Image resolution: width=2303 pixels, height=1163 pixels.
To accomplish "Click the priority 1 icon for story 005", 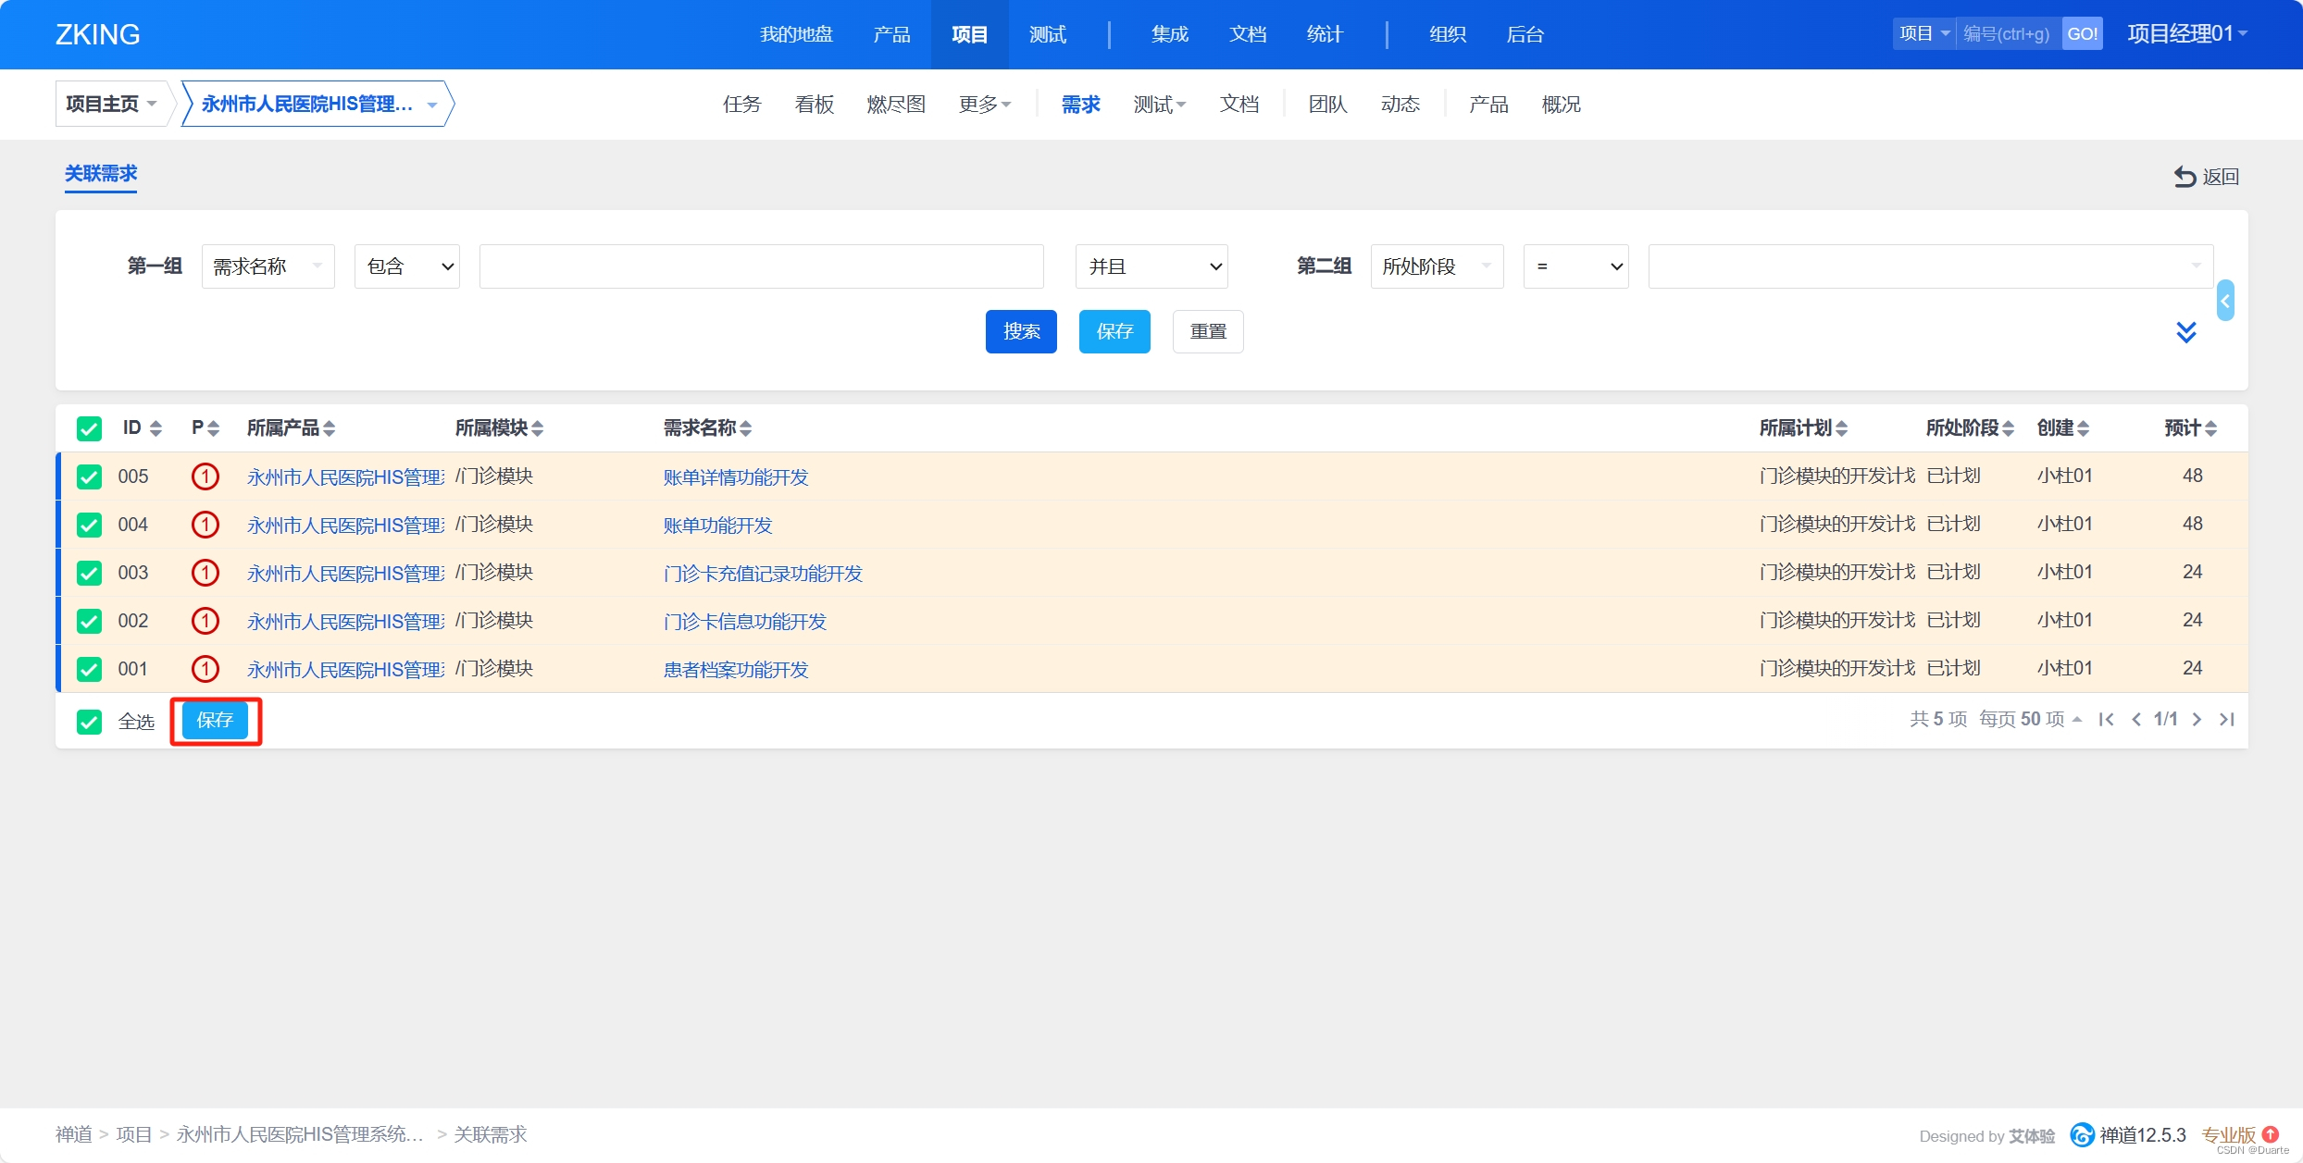I will coord(205,476).
